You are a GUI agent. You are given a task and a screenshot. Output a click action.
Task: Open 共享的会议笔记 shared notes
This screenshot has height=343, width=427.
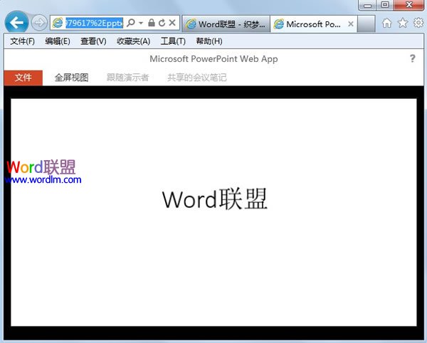tap(197, 78)
